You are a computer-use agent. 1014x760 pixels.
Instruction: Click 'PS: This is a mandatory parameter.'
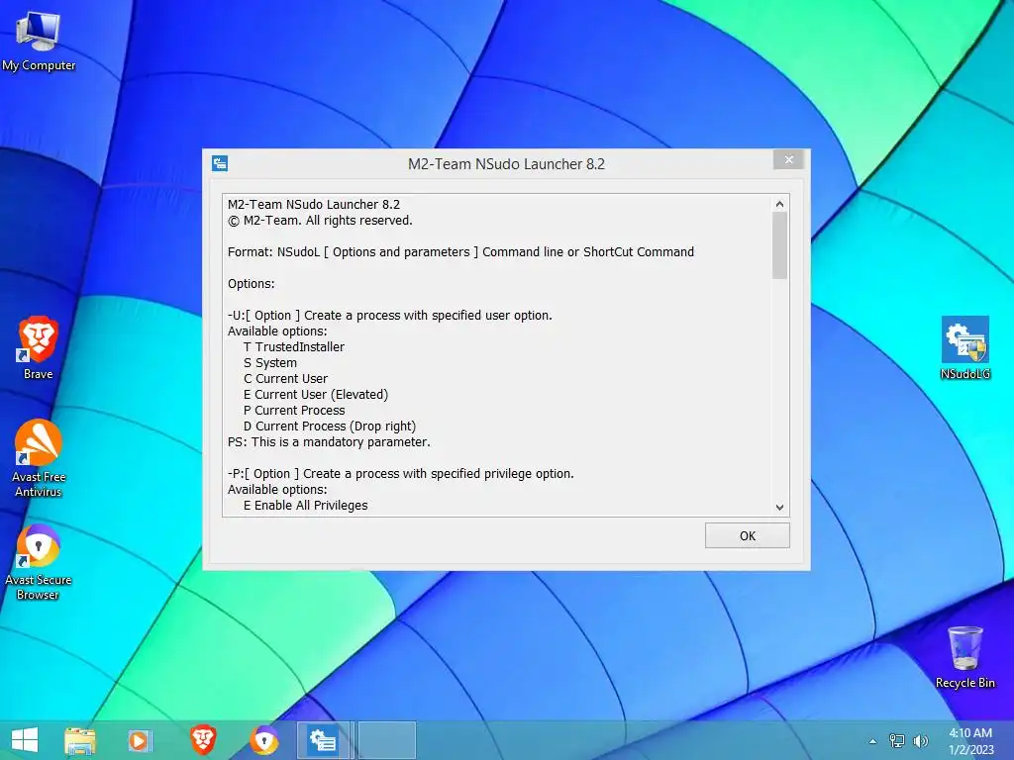(329, 442)
